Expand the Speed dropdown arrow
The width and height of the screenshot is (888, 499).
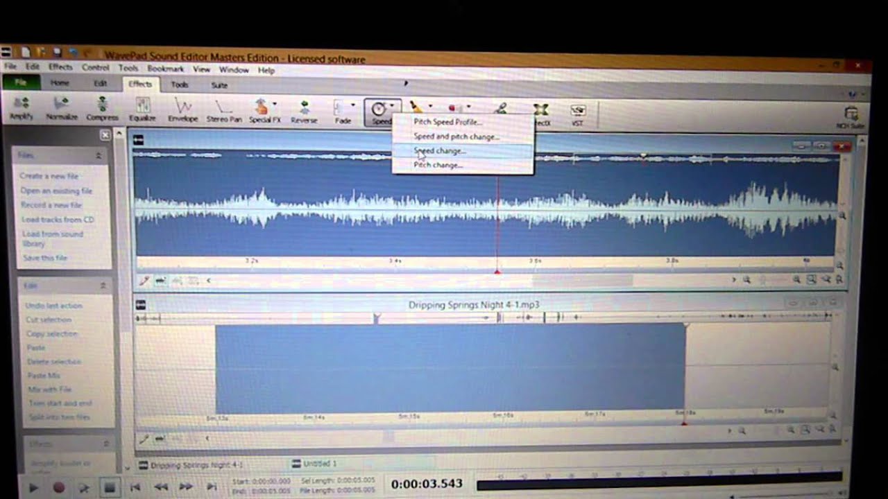392,107
